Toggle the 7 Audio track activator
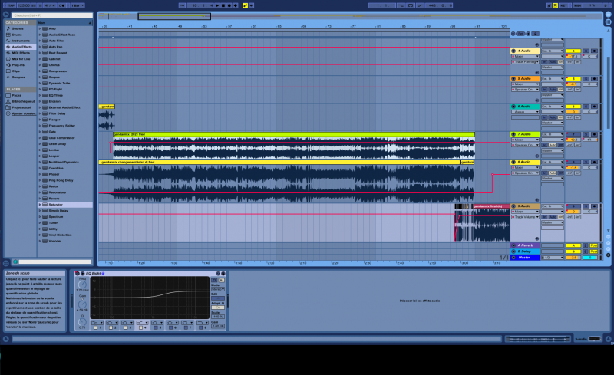The height and width of the screenshot is (375, 614). click(573, 134)
